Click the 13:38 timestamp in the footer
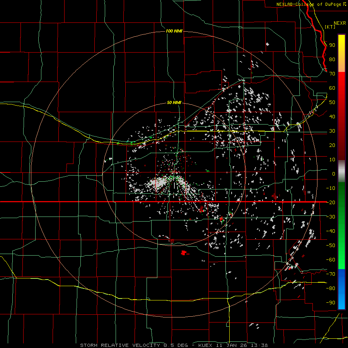 pyautogui.click(x=259, y=345)
